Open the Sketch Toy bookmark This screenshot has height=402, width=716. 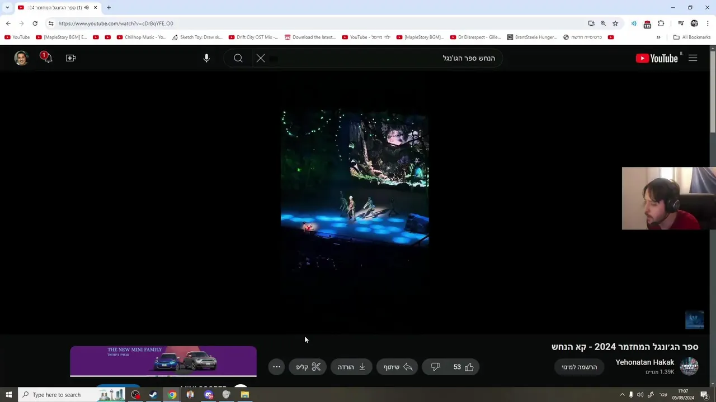tap(197, 37)
